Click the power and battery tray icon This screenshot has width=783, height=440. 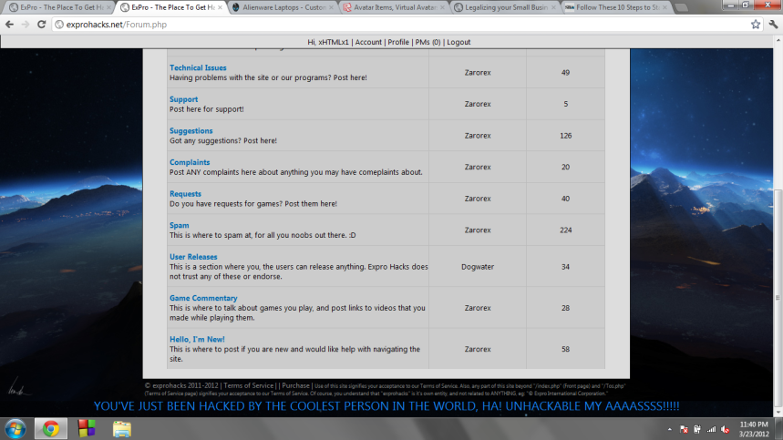tap(697, 429)
